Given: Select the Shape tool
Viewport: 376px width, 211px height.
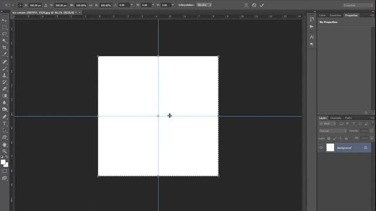Looking at the screenshot, I should pos(4,137).
